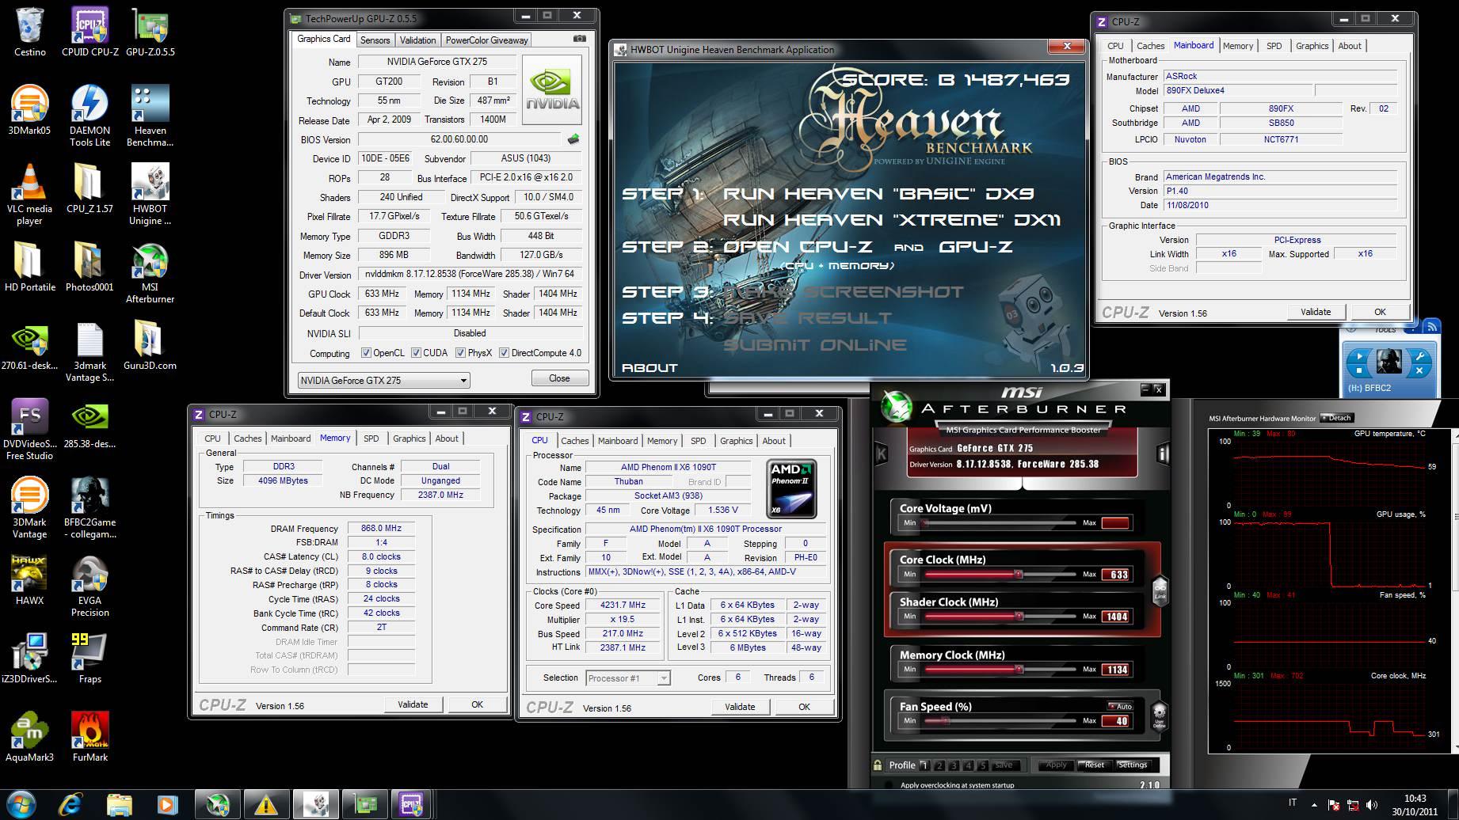The width and height of the screenshot is (1459, 820).
Task: Open Afterburner Settings
Action: point(1133,765)
